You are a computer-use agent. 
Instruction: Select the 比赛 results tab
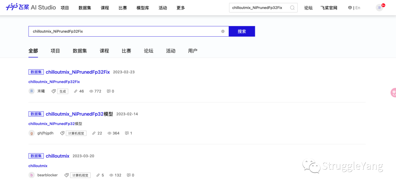(x=126, y=51)
